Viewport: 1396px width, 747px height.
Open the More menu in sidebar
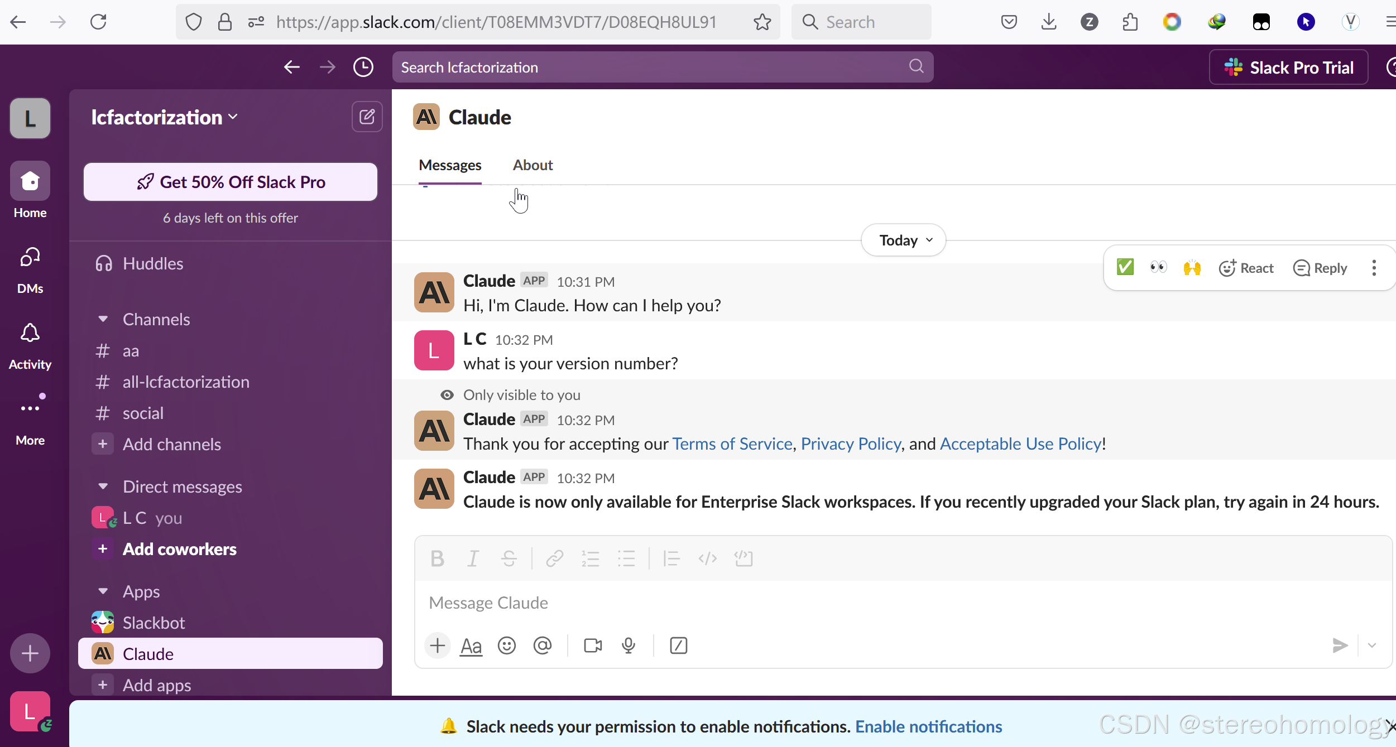(30, 420)
